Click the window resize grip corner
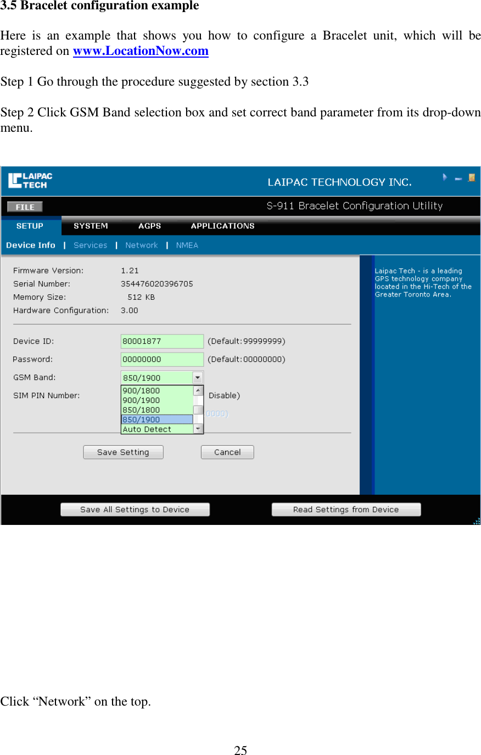Image resolution: width=481 pixels, height=755 pixels. coord(477,521)
